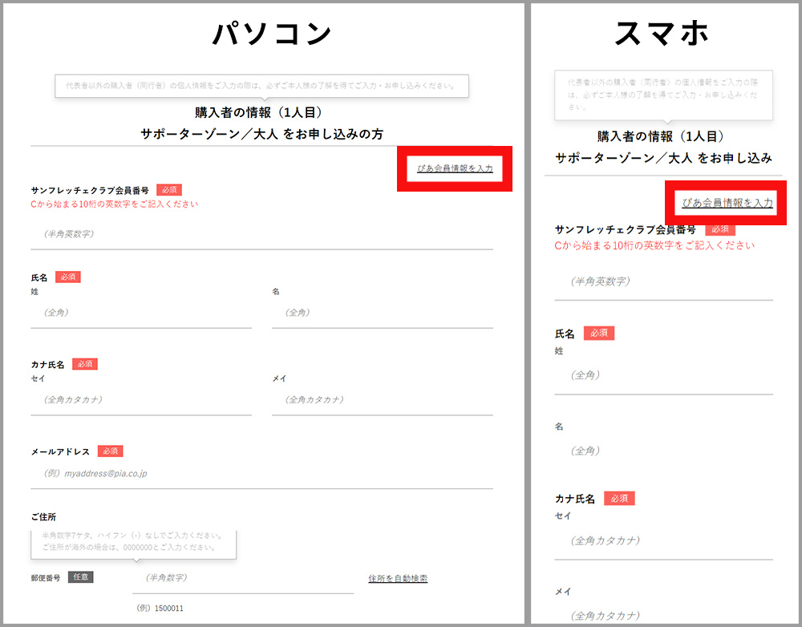The image size is (802, 627).
Task: Click ぴあ会員情報を入力 link in パソコン panel
Action: pyautogui.click(x=455, y=168)
